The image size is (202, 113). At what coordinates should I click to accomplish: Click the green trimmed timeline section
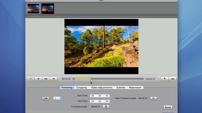pyautogui.click(x=82, y=79)
